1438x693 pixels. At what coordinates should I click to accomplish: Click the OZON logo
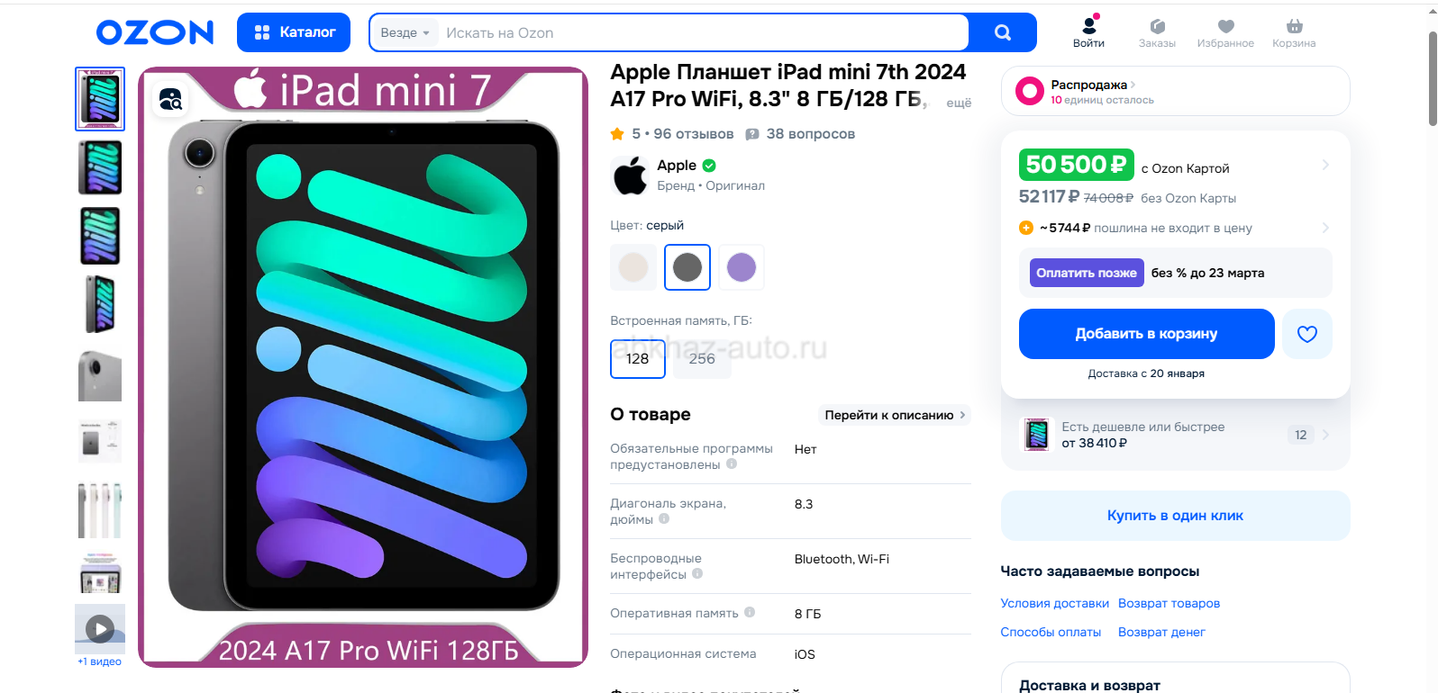155,32
